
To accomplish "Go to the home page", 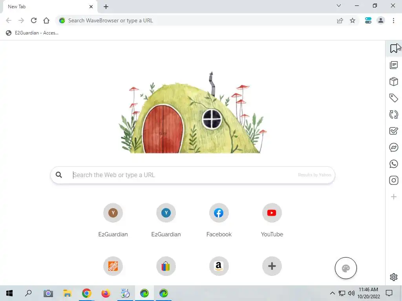I will pyautogui.click(x=46, y=20).
